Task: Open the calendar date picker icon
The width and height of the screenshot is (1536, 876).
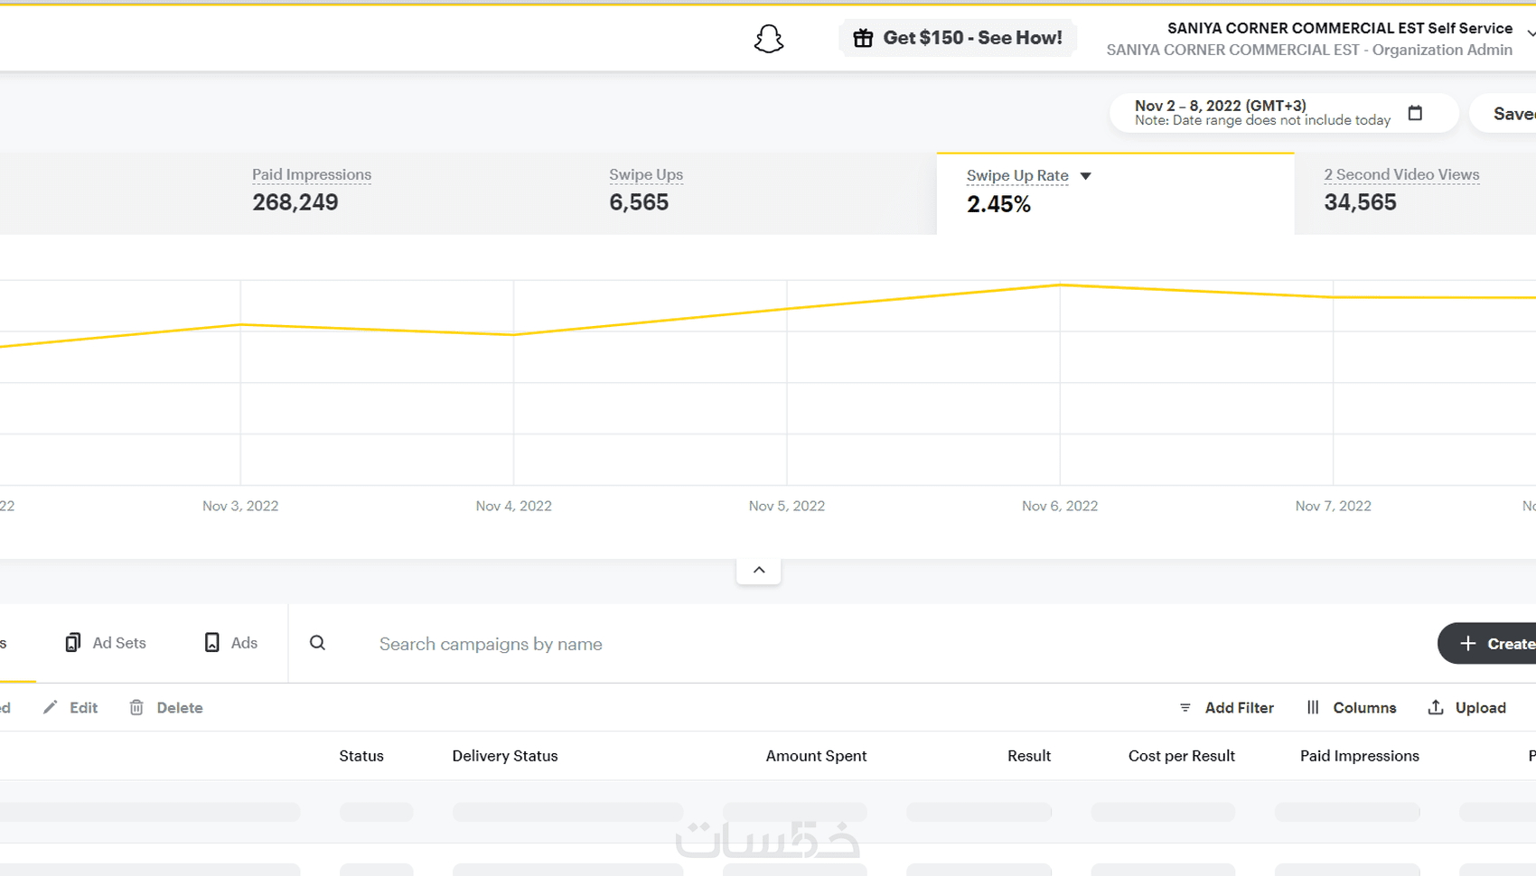Action: point(1415,113)
